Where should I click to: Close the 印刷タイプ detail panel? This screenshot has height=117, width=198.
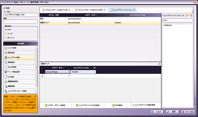[x=159, y=64]
